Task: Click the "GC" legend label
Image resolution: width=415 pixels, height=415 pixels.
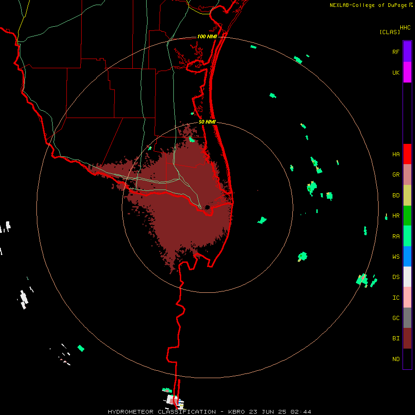Action: (x=396, y=318)
